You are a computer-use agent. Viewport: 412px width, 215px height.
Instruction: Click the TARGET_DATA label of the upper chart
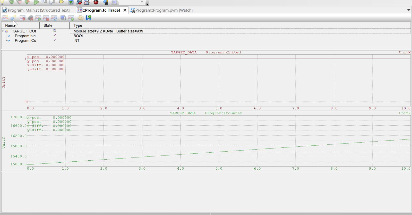point(184,52)
